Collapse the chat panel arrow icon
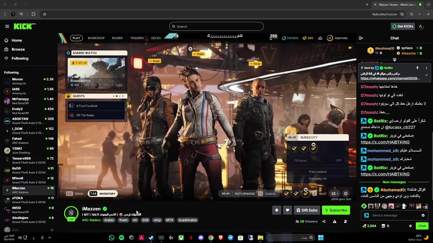 (x=361, y=38)
